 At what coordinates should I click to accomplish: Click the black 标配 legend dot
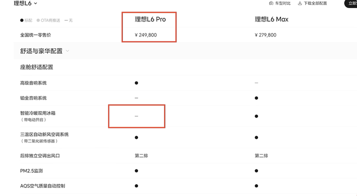point(22,20)
